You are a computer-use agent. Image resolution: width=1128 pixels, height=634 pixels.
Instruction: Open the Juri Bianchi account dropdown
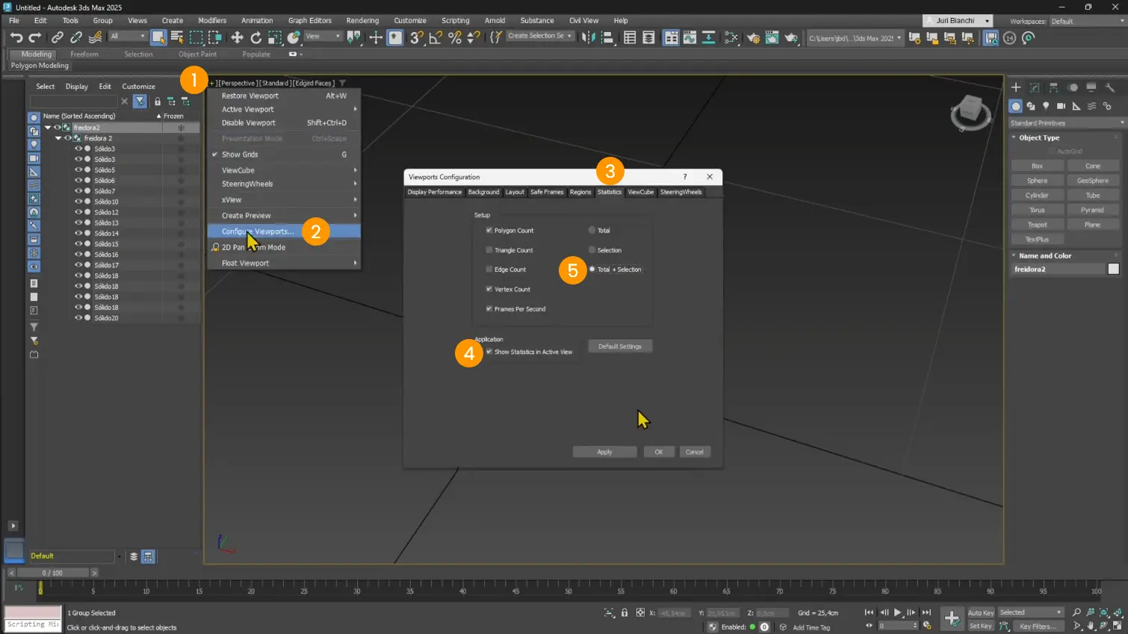click(958, 21)
